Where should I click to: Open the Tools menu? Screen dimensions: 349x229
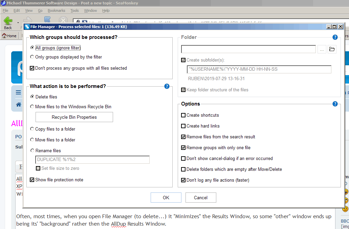click(x=74, y=11)
